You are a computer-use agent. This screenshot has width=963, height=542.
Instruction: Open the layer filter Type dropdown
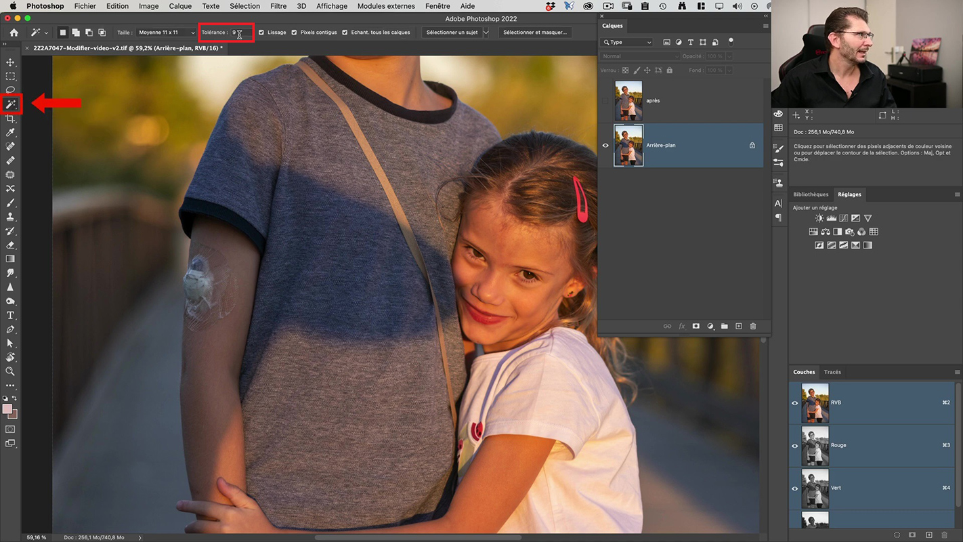[628, 42]
